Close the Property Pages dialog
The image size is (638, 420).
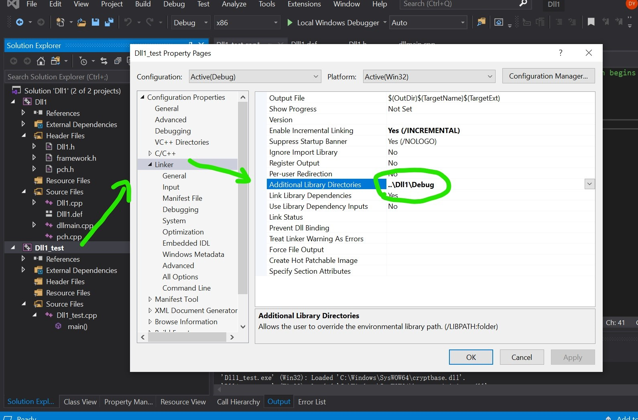589,52
